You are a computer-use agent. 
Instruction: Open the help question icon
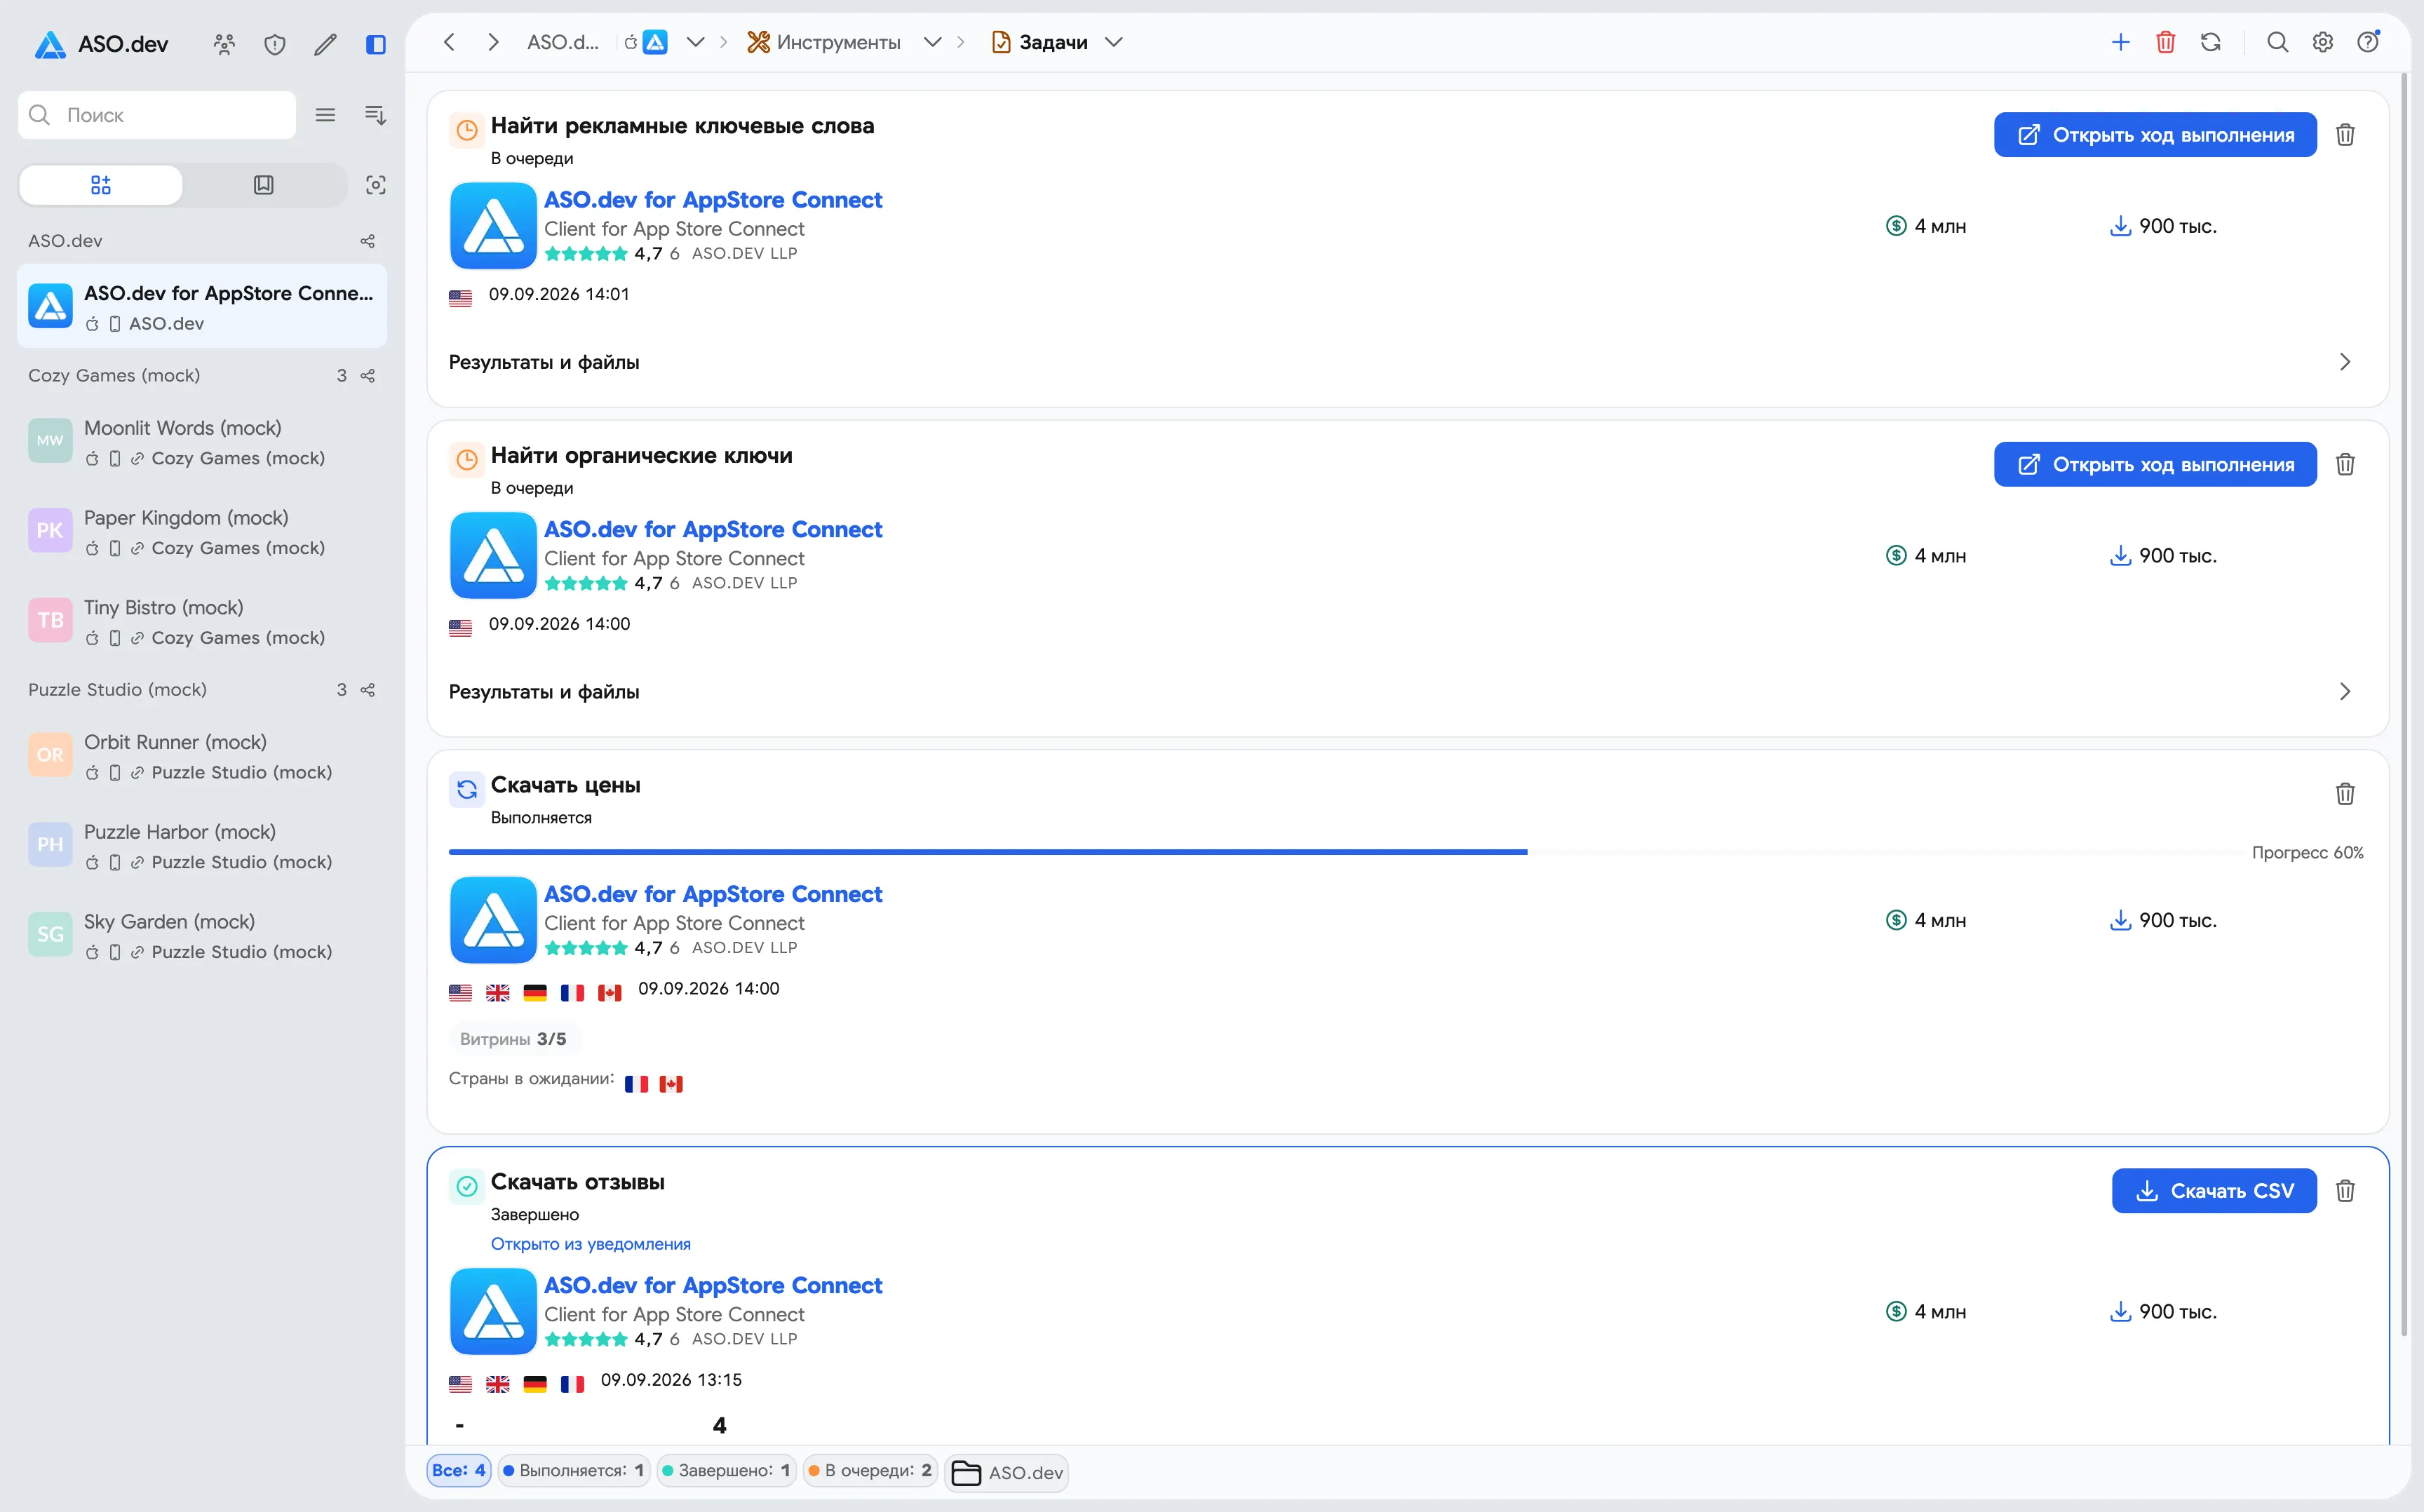click(x=2368, y=42)
